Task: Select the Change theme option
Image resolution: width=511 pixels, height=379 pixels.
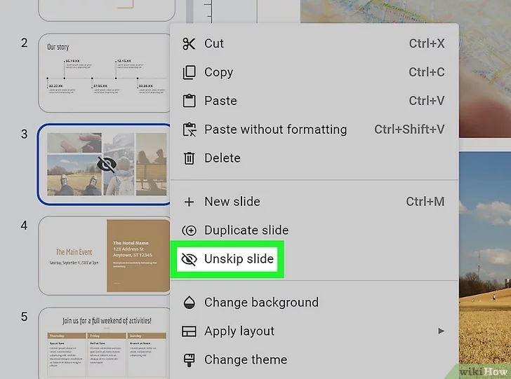Action: (245, 360)
